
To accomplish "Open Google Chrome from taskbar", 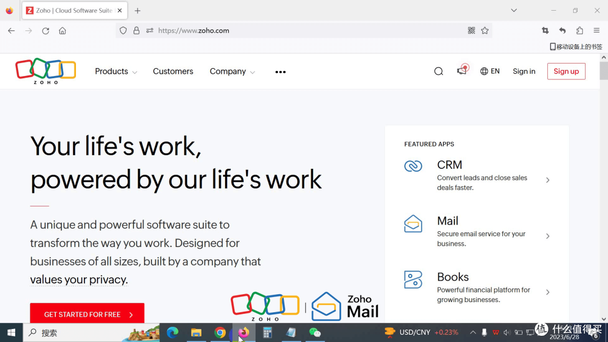I will pos(220,332).
